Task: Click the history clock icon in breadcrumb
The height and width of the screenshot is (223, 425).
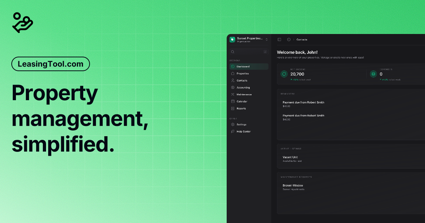Action: (x=288, y=40)
